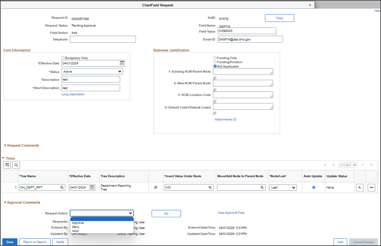Screen dimensions: 381x246
Task: Open lookup for Insert Value Under Node
Action: 210,187
